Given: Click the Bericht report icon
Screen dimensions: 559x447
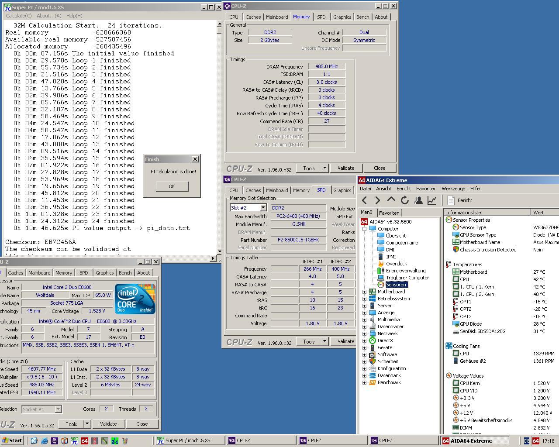Looking at the screenshot, I should point(451,200).
